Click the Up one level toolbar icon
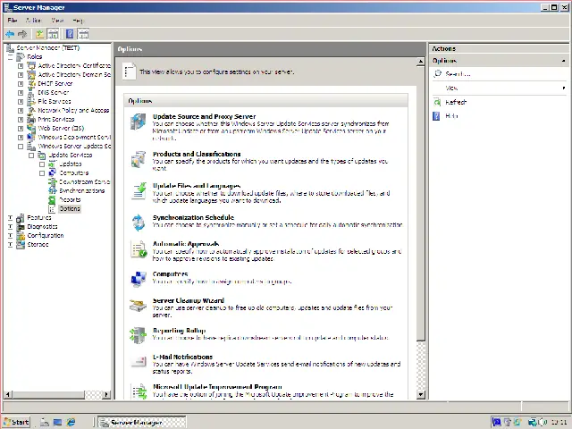Viewport: 572px width, 429px height. point(39,34)
